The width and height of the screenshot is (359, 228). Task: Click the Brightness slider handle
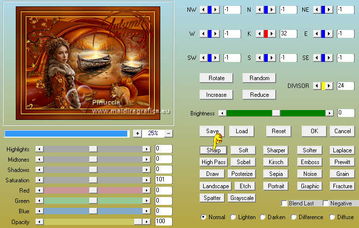point(276,113)
